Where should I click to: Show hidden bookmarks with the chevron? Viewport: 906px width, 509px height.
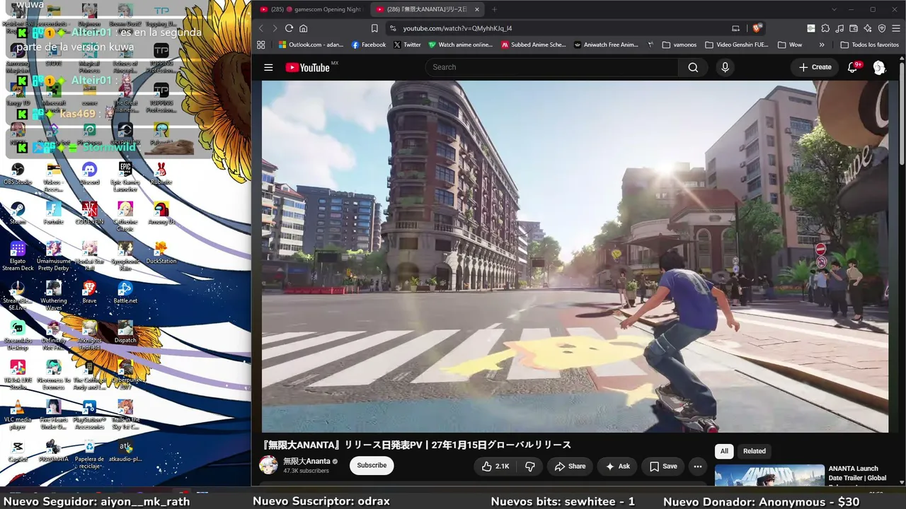click(822, 45)
